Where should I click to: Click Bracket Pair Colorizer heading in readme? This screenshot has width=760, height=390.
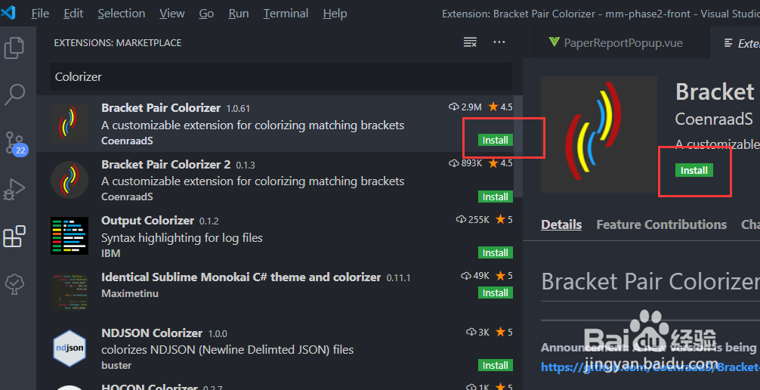coord(650,281)
